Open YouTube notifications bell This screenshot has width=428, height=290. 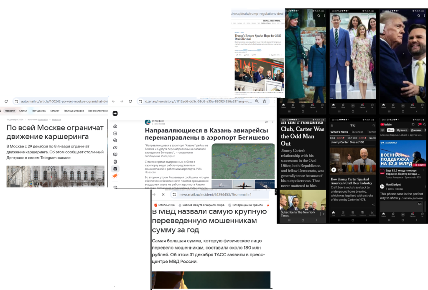click(419, 125)
